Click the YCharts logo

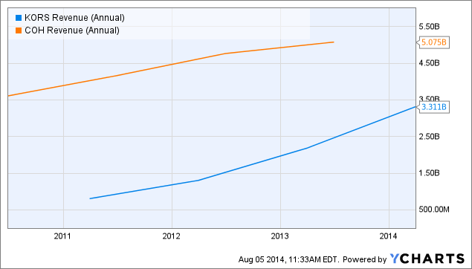point(427,259)
